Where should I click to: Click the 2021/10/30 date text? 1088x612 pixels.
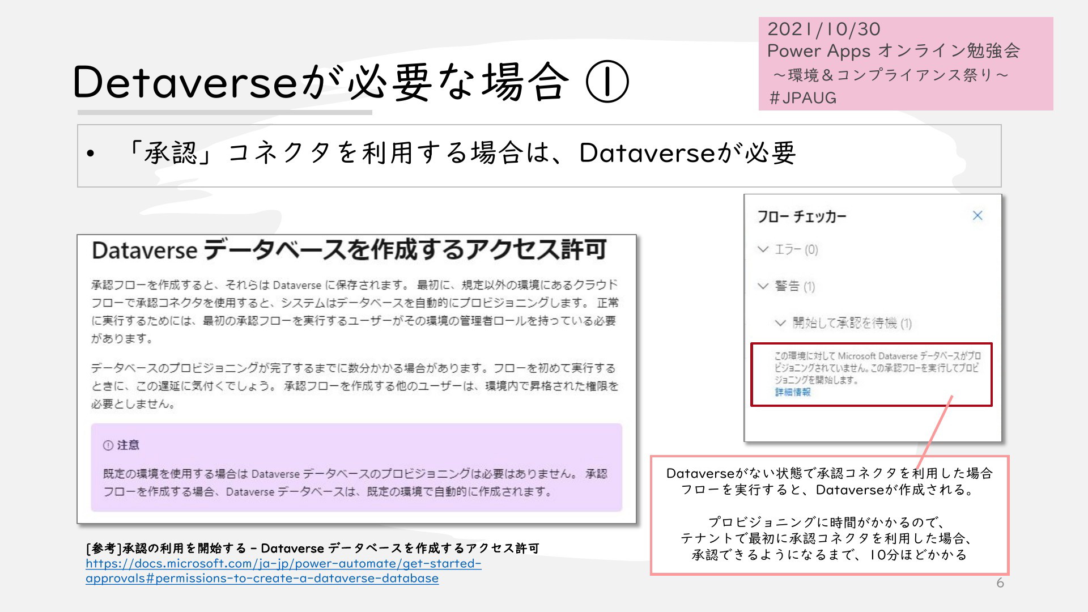pyautogui.click(x=824, y=29)
